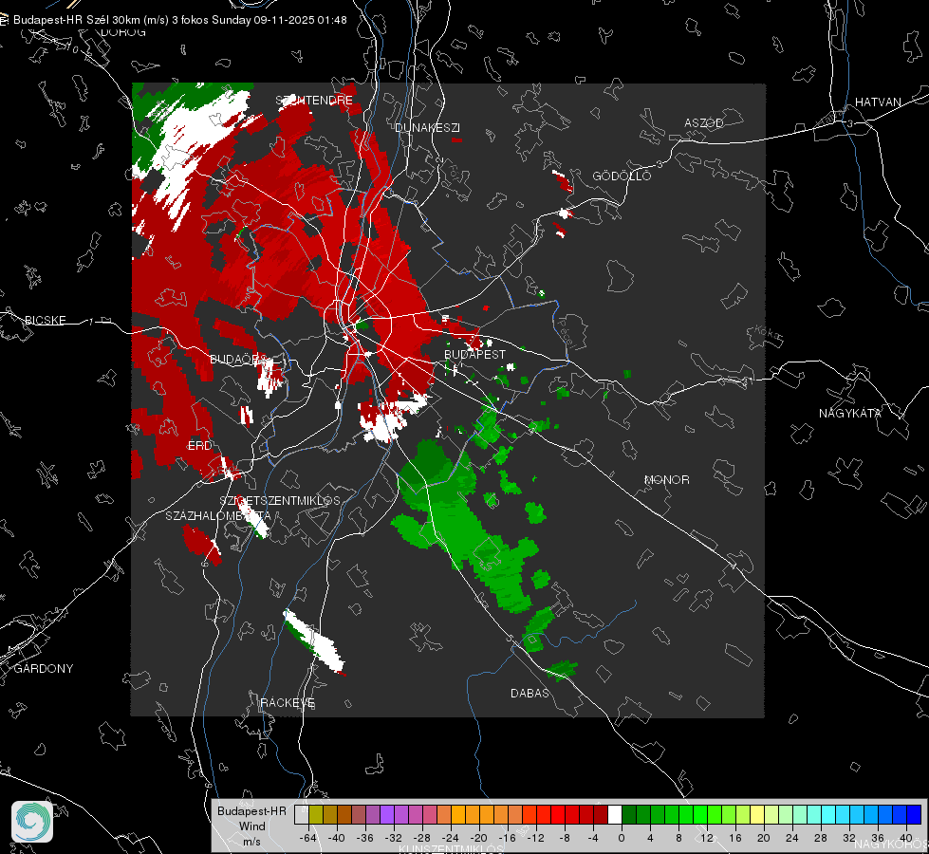Select the positive 8 legend value
The image size is (929, 854).
(x=678, y=838)
